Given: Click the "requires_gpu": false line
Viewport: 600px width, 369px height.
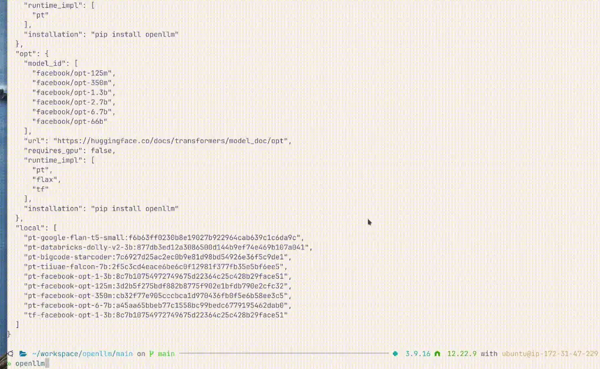Looking at the screenshot, I should (70, 151).
